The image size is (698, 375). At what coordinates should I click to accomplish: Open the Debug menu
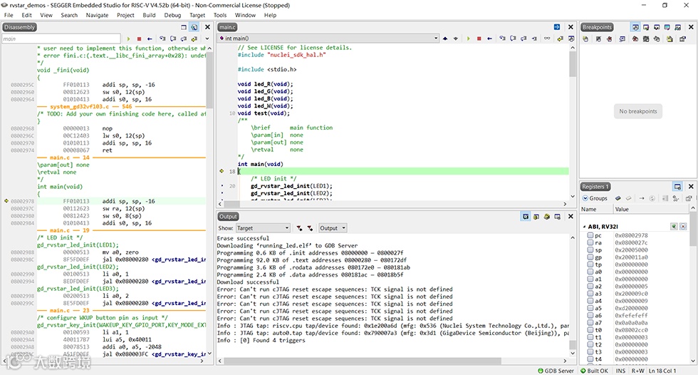click(172, 15)
